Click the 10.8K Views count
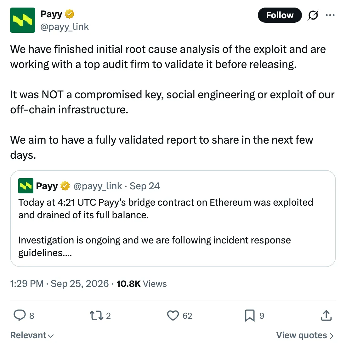Screen dimensions: 346x348 click(x=141, y=284)
